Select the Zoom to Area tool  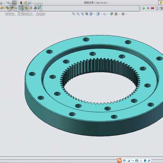78,14
